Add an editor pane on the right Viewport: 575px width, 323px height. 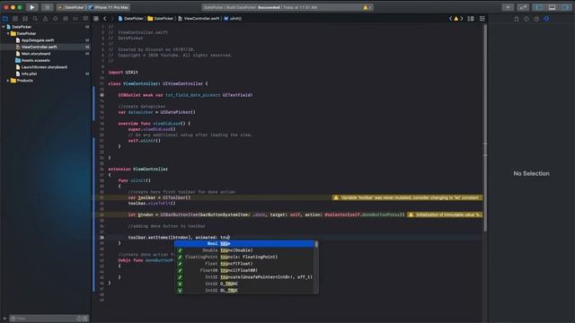coord(482,18)
